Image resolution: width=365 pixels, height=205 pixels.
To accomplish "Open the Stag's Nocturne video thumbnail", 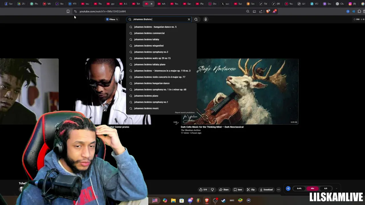I will (248, 91).
